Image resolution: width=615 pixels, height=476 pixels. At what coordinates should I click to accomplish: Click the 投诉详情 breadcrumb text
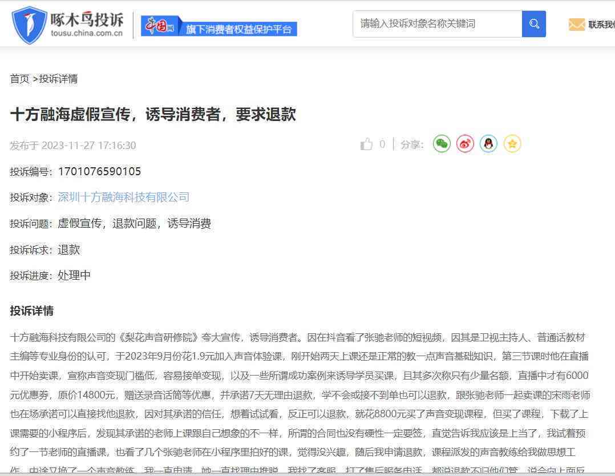pyautogui.click(x=58, y=79)
